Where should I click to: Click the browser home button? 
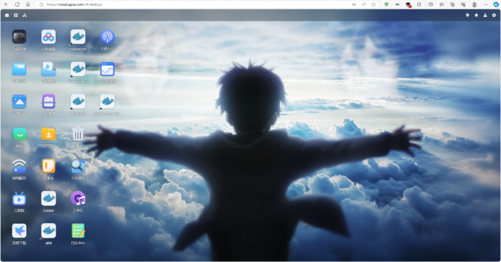tap(28, 4)
